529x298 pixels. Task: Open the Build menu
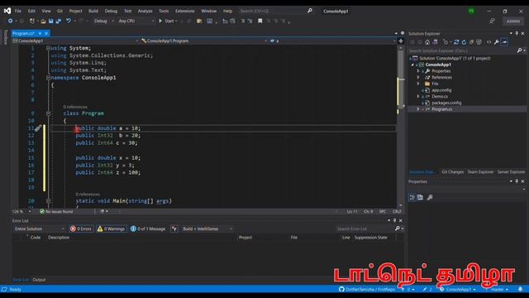(93, 11)
